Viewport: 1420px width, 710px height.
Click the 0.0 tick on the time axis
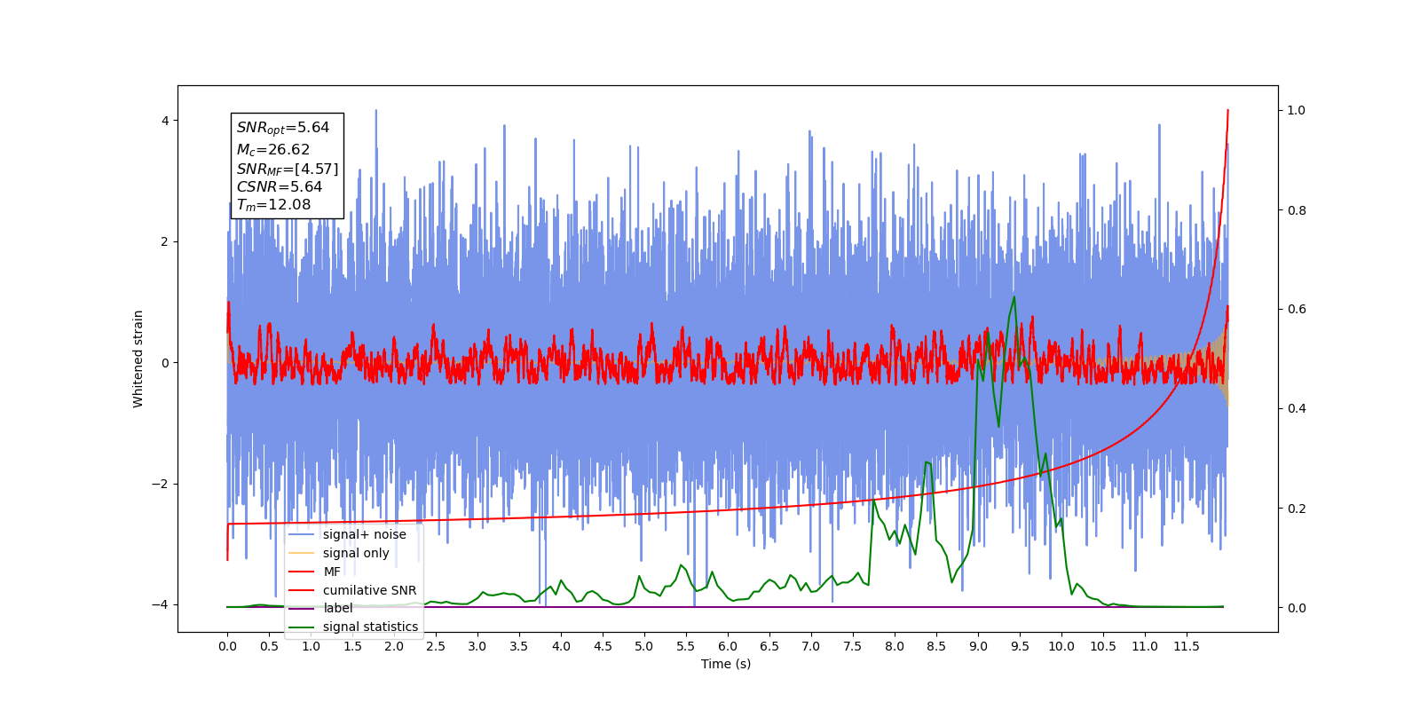click(x=227, y=646)
